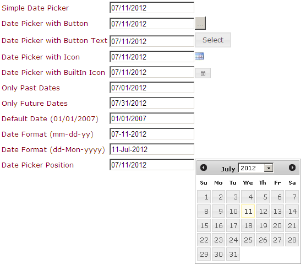This screenshot has height=270, width=306.
Task: Select day 28 in the calendar
Action: (292, 240)
